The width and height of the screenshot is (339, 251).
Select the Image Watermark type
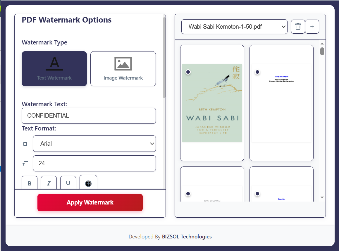click(x=123, y=69)
